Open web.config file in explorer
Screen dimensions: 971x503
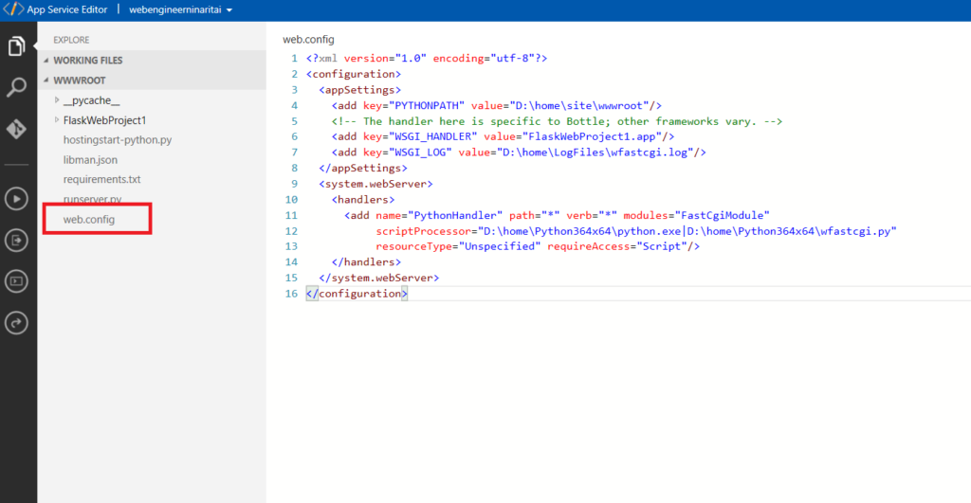tap(89, 219)
